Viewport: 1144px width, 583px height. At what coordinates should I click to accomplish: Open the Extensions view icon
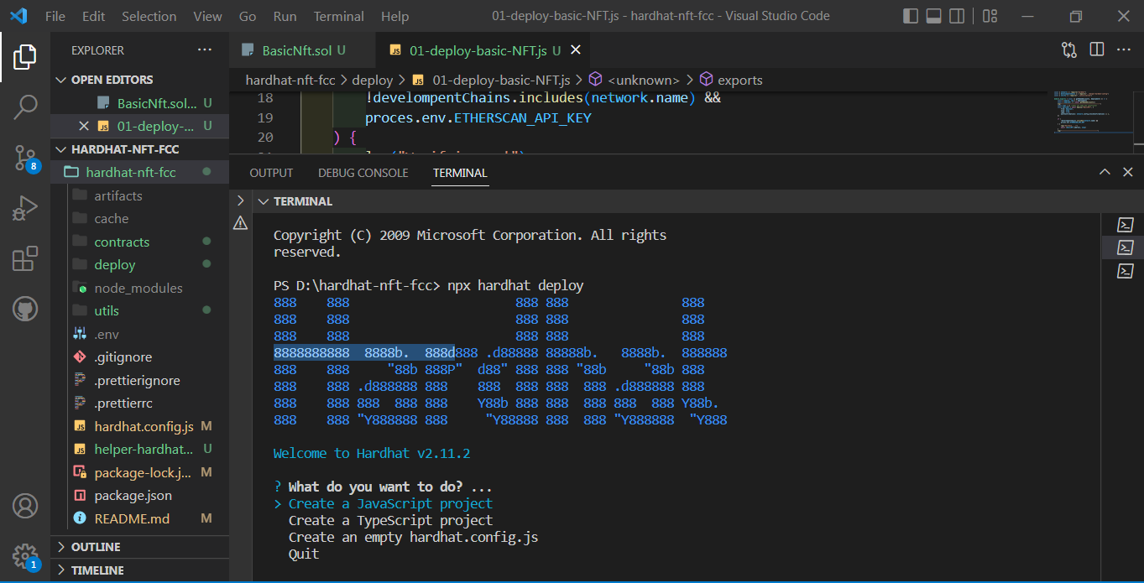click(25, 258)
